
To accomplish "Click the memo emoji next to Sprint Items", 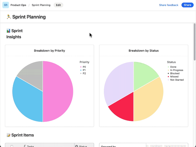I will (8, 135).
